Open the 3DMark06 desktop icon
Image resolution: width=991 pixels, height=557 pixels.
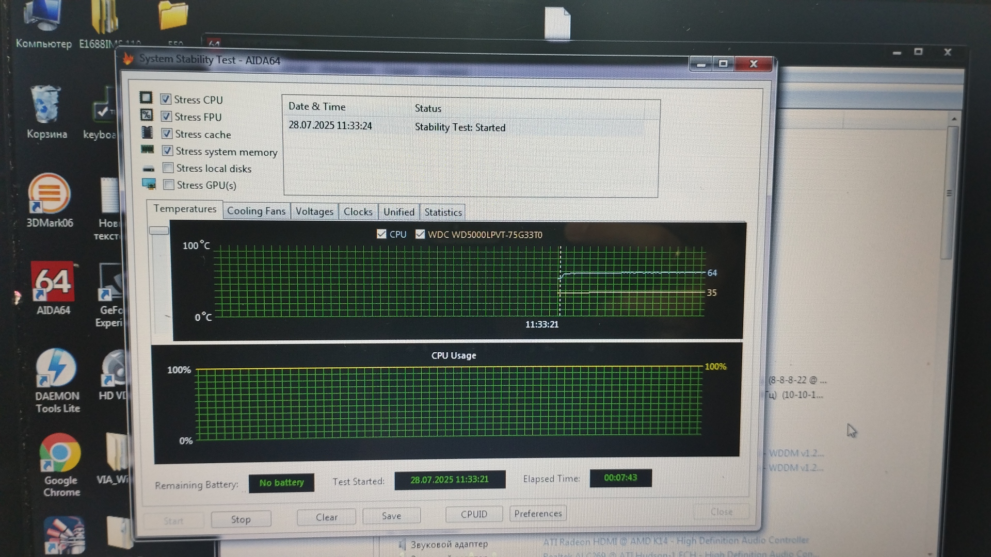tap(49, 194)
